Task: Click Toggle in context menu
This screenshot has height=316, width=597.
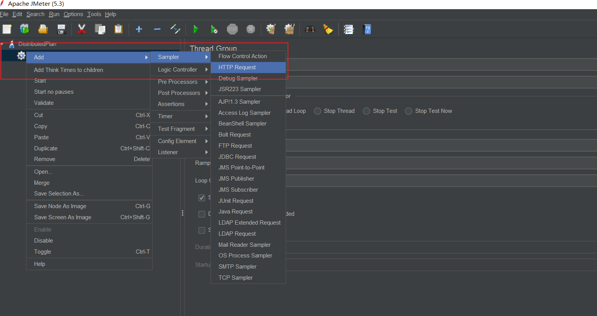Action: (x=89, y=252)
